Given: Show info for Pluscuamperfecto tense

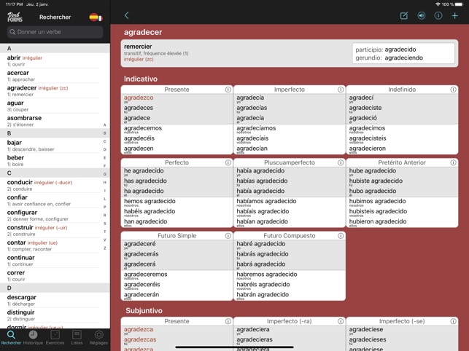Looking at the screenshot, I should pyautogui.click(x=341, y=163).
